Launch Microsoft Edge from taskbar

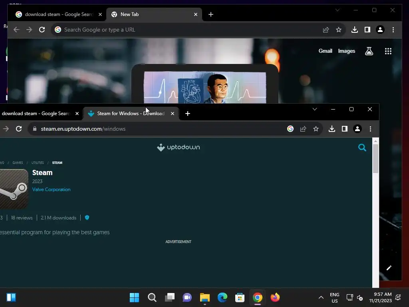pos(222,297)
